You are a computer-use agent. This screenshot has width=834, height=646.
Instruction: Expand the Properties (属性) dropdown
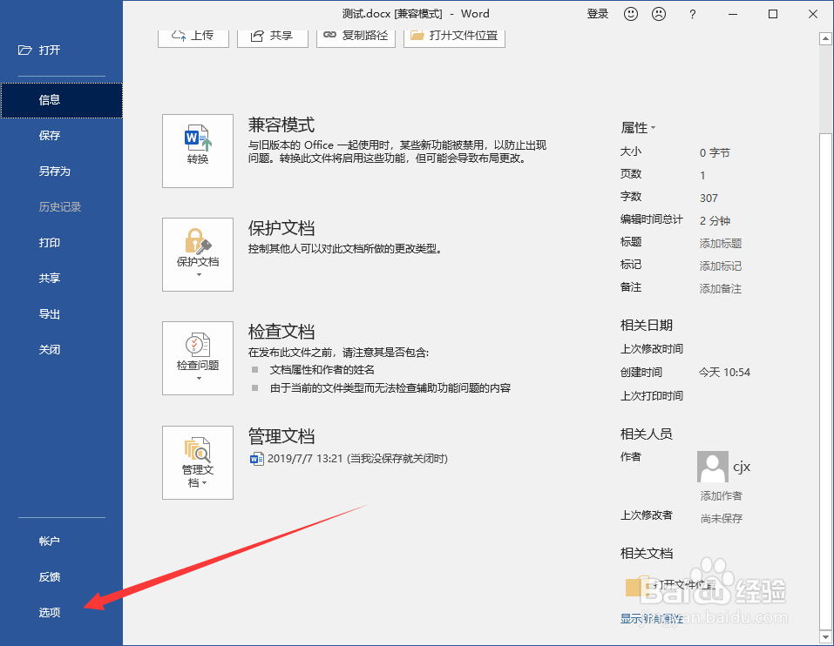(638, 128)
